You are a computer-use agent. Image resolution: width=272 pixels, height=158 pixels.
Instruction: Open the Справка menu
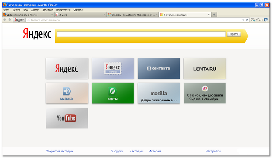coord(78,10)
